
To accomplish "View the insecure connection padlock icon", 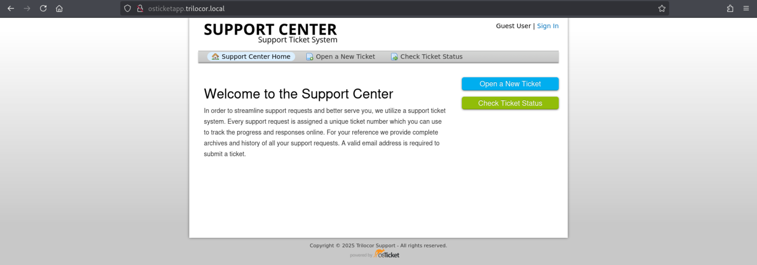I will (140, 9).
